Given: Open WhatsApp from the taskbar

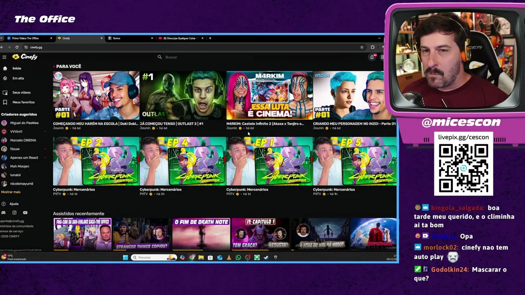Looking at the screenshot, I should pos(238,257).
